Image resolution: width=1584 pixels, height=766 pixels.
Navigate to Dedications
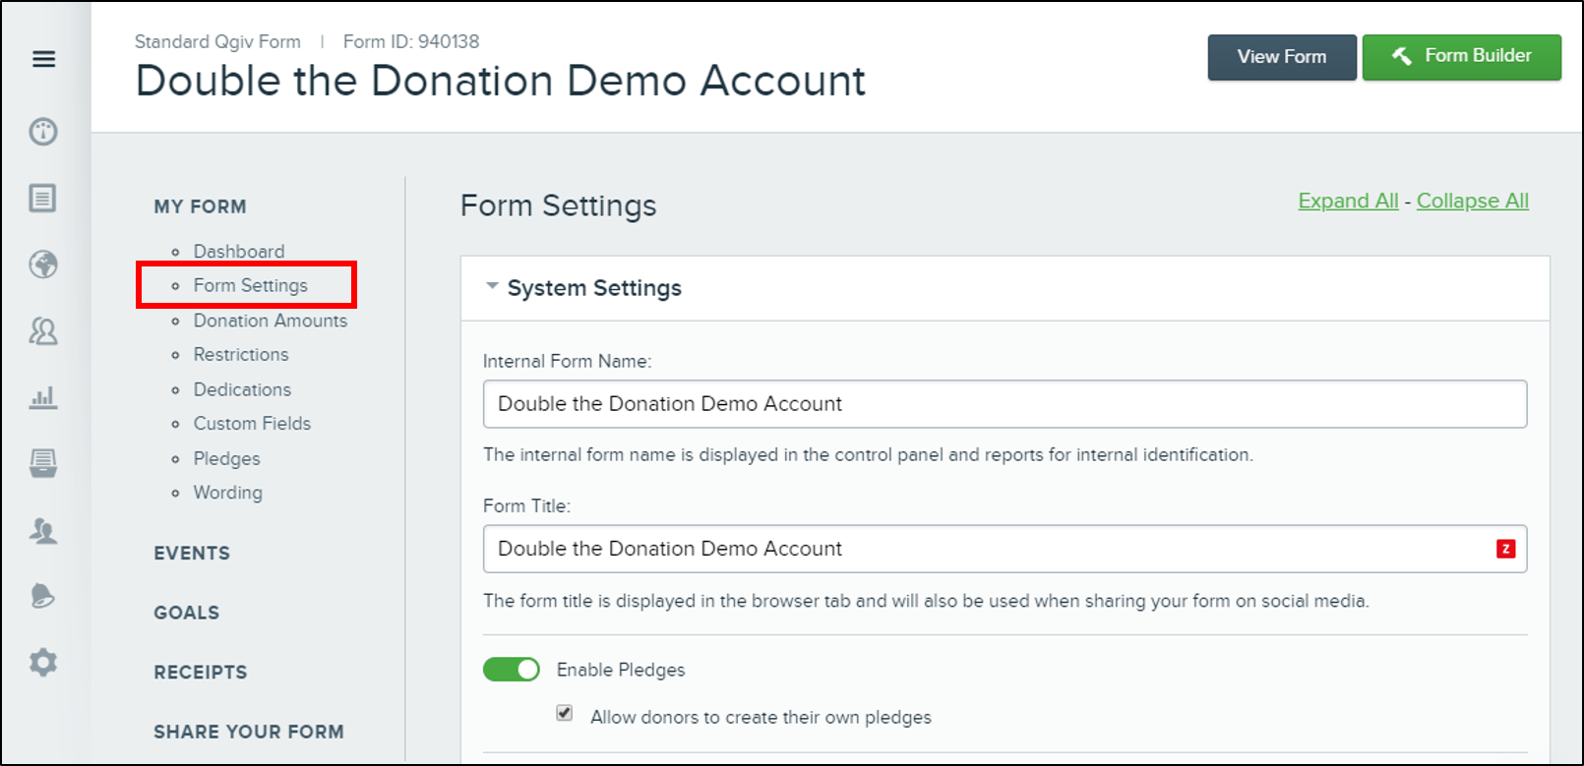coord(242,389)
